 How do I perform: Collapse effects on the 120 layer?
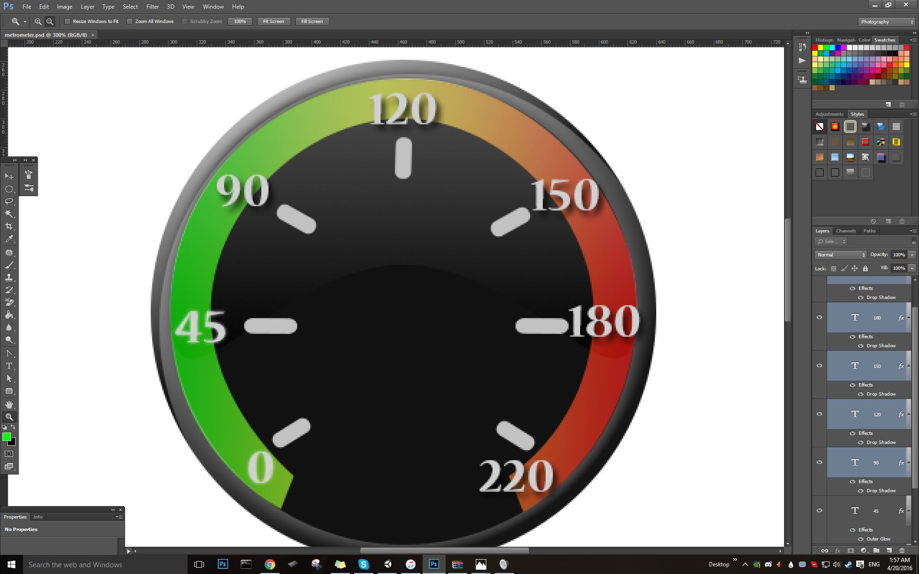coord(908,414)
